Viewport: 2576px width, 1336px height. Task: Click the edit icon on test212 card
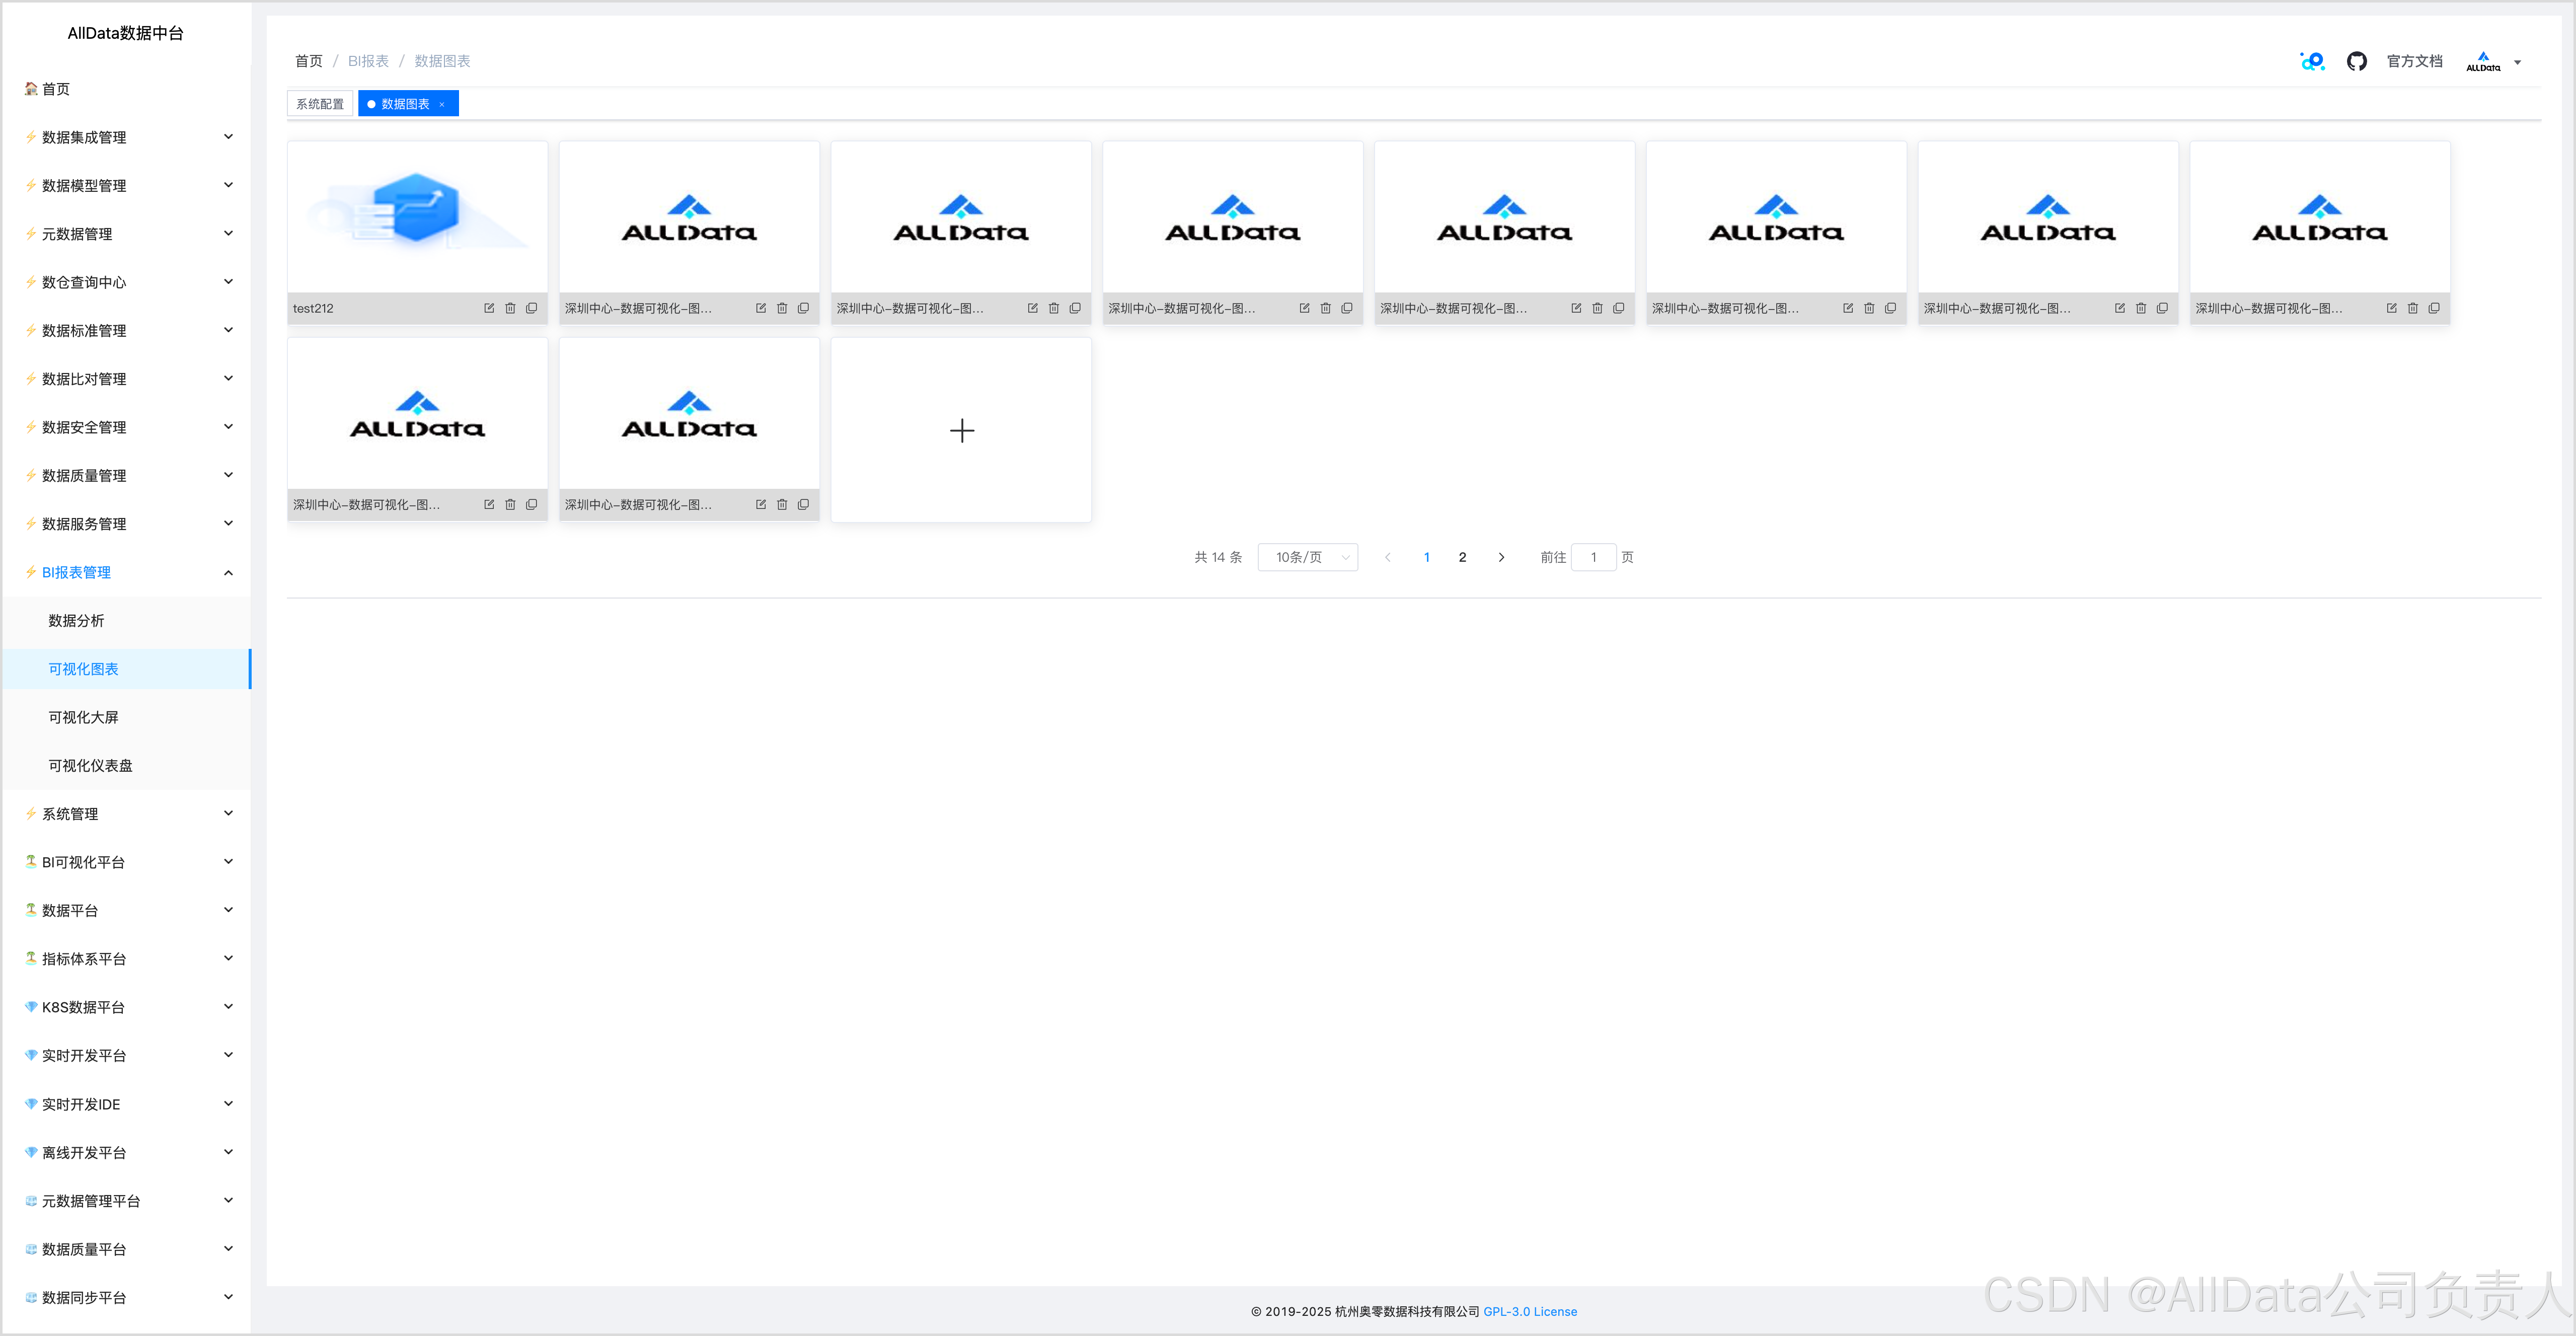coord(489,308)
